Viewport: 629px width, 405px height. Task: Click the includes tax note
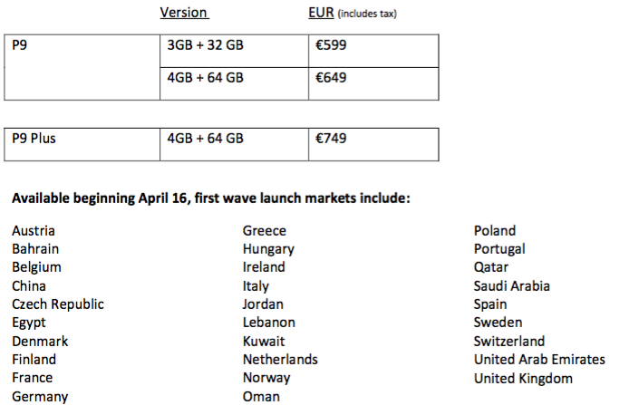pyautogui.click(x=367, y=14)
